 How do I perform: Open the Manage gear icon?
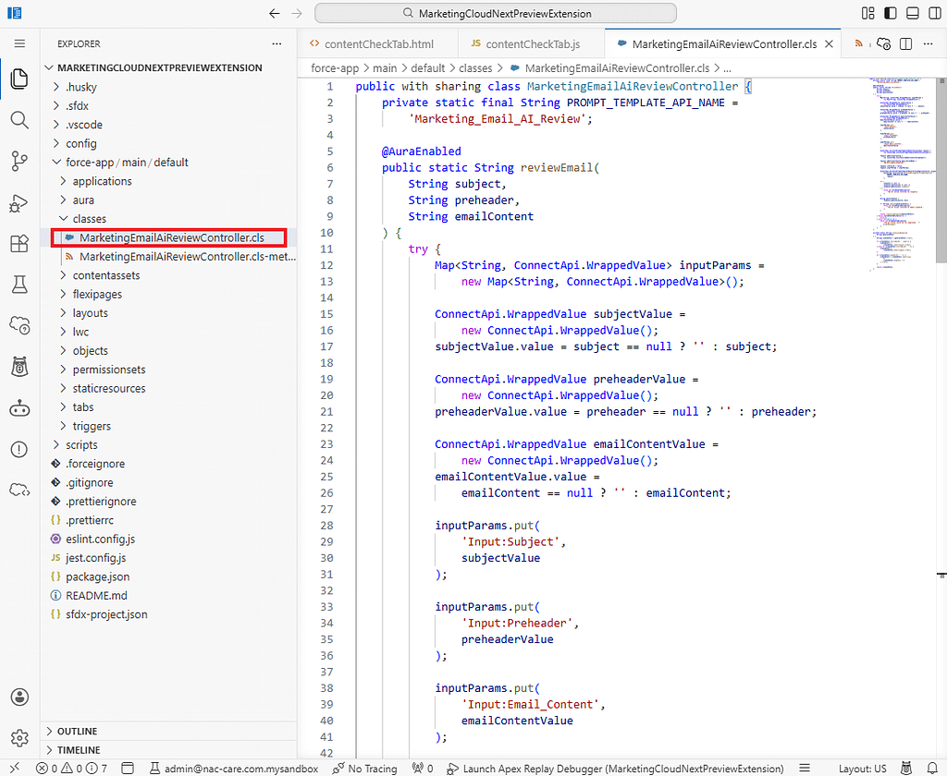click(x=19, y=737)
